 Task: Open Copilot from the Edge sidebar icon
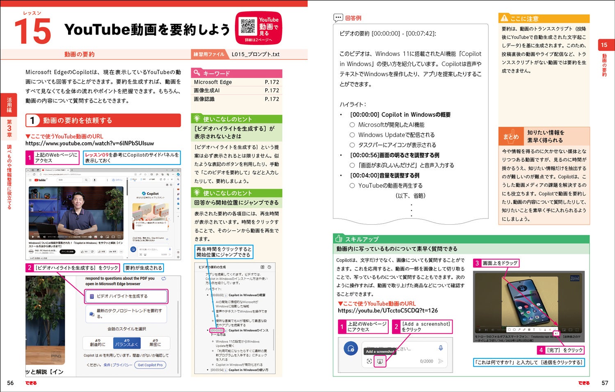click(x=178, y=175)
